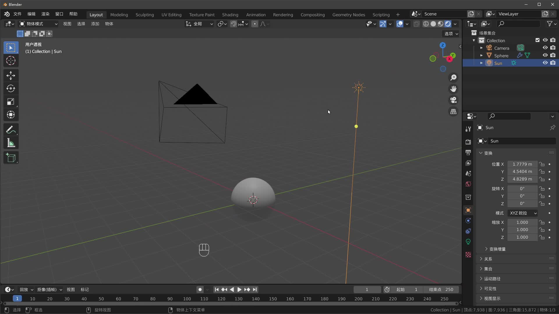This screenshot has height=314, width=559.
Task: Click the Location Z value field
Action: coord(522,179)
